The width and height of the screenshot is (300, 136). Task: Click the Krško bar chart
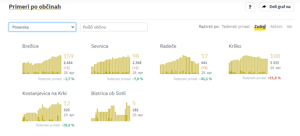coord(248,65)
